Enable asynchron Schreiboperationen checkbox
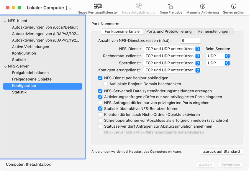The height and width of the screenshot is (171, 249). (100, 120)
